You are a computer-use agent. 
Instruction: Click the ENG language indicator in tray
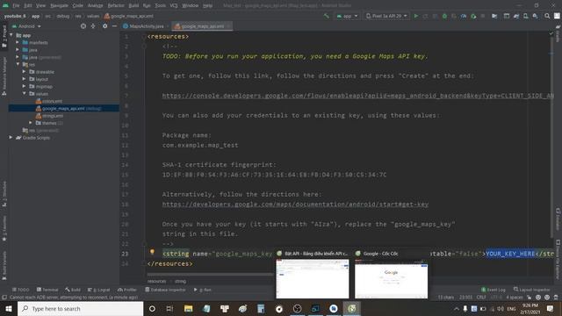pos(511,308)
